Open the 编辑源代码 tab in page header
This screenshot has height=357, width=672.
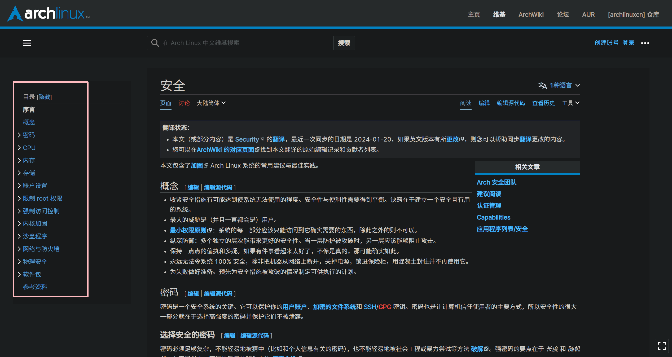pos(511,103)
